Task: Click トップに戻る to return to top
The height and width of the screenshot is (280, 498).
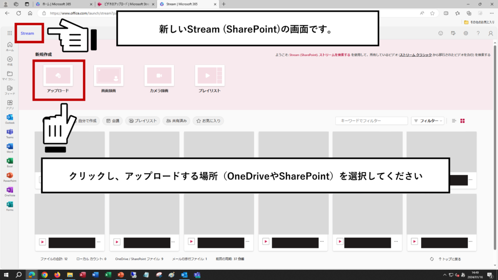Action: tap(450, 259)
